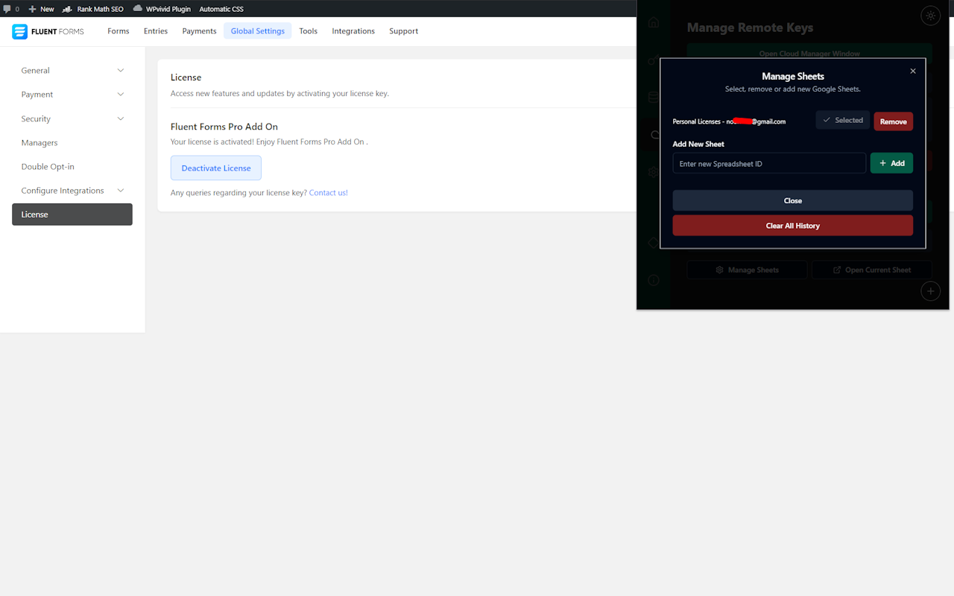Expand the Configure Integrations chevron
Viewport: 954px width, 596px height.
pyautogui.click(x=121, y=191)
